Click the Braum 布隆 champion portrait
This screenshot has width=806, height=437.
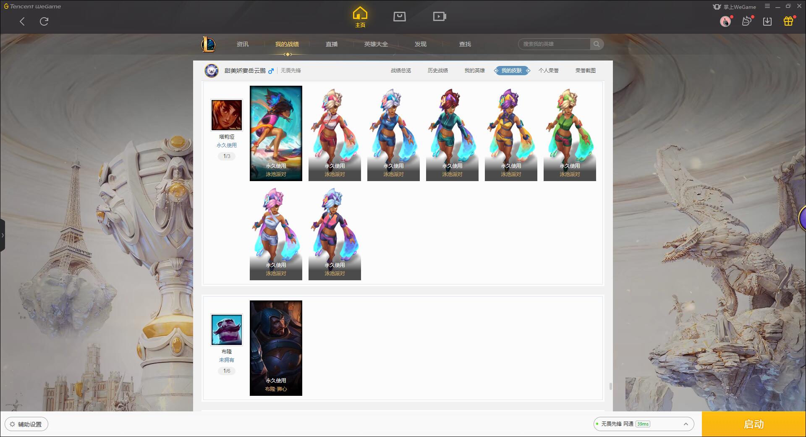(x=227, y=330)
